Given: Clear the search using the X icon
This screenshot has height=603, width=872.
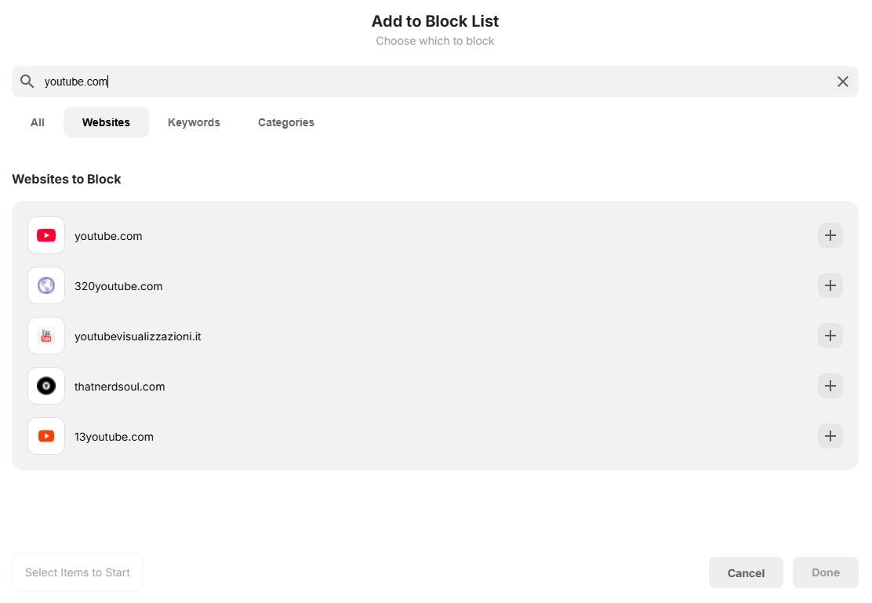Looking at the screenshot, I should click(843, 81).
